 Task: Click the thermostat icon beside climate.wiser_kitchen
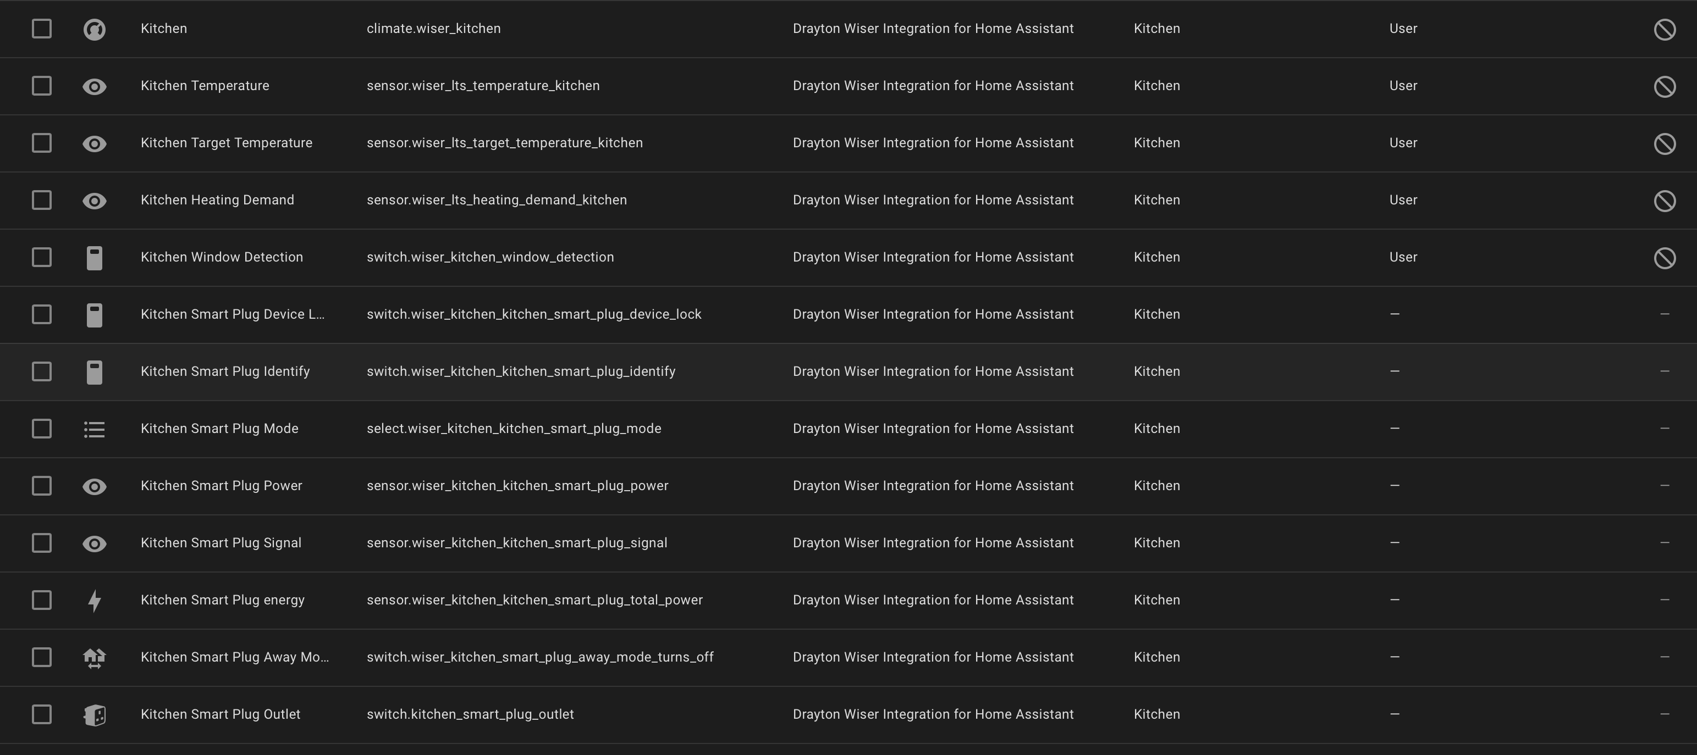coord(94,29)
